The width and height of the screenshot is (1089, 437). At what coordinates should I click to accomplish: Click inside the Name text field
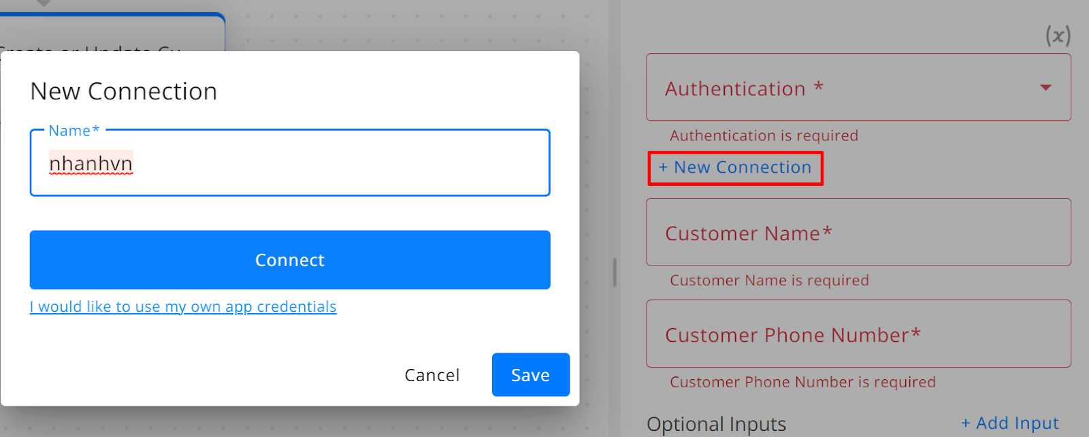tap(290, 163)
